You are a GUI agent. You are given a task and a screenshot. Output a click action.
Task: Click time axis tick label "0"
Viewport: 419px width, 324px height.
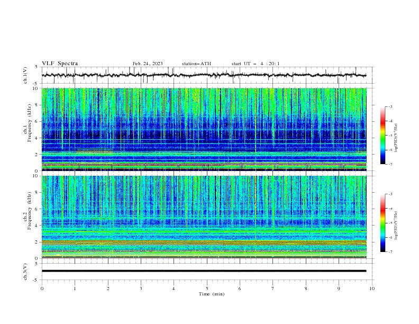pos(42,289)
